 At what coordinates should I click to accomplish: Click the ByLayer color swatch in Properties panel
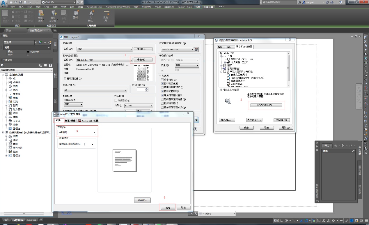(x=28, y=52)
